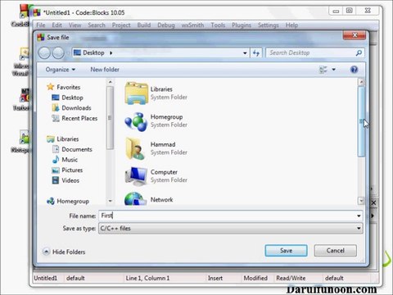Click the New folder button

(105, 70)
